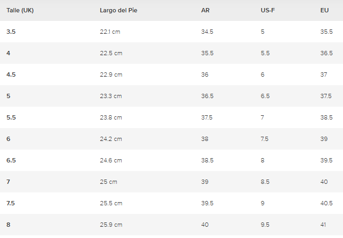Click the US-F column header

(267, 10)
